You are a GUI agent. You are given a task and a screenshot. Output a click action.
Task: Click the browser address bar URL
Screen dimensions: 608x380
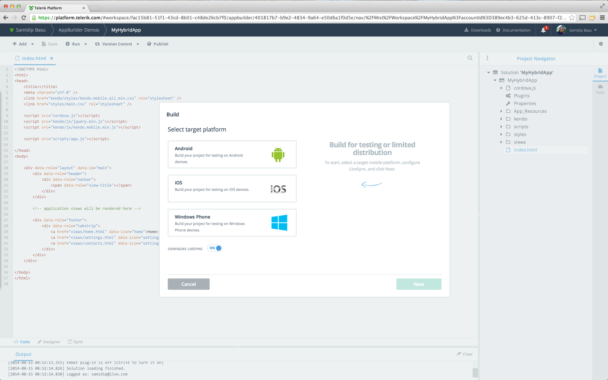click(x=302, y=18)
